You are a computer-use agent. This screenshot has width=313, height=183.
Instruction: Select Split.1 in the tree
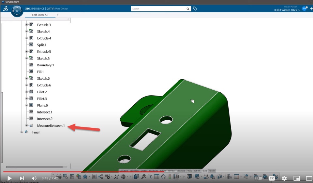tap(41, 45)
